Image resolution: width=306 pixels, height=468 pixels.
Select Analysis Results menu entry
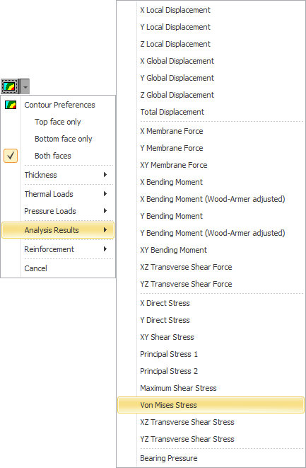(58, 230)
